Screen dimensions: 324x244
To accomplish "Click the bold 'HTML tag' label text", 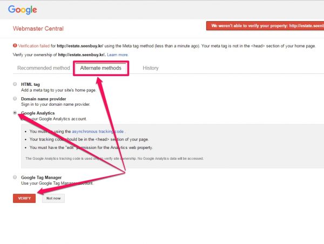I will click(x=30, y=85).
